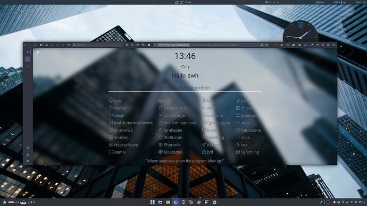This screenshot has width=367, height=206.
Task: Click the play button in the top panel media controls
Action: (273, 2)
